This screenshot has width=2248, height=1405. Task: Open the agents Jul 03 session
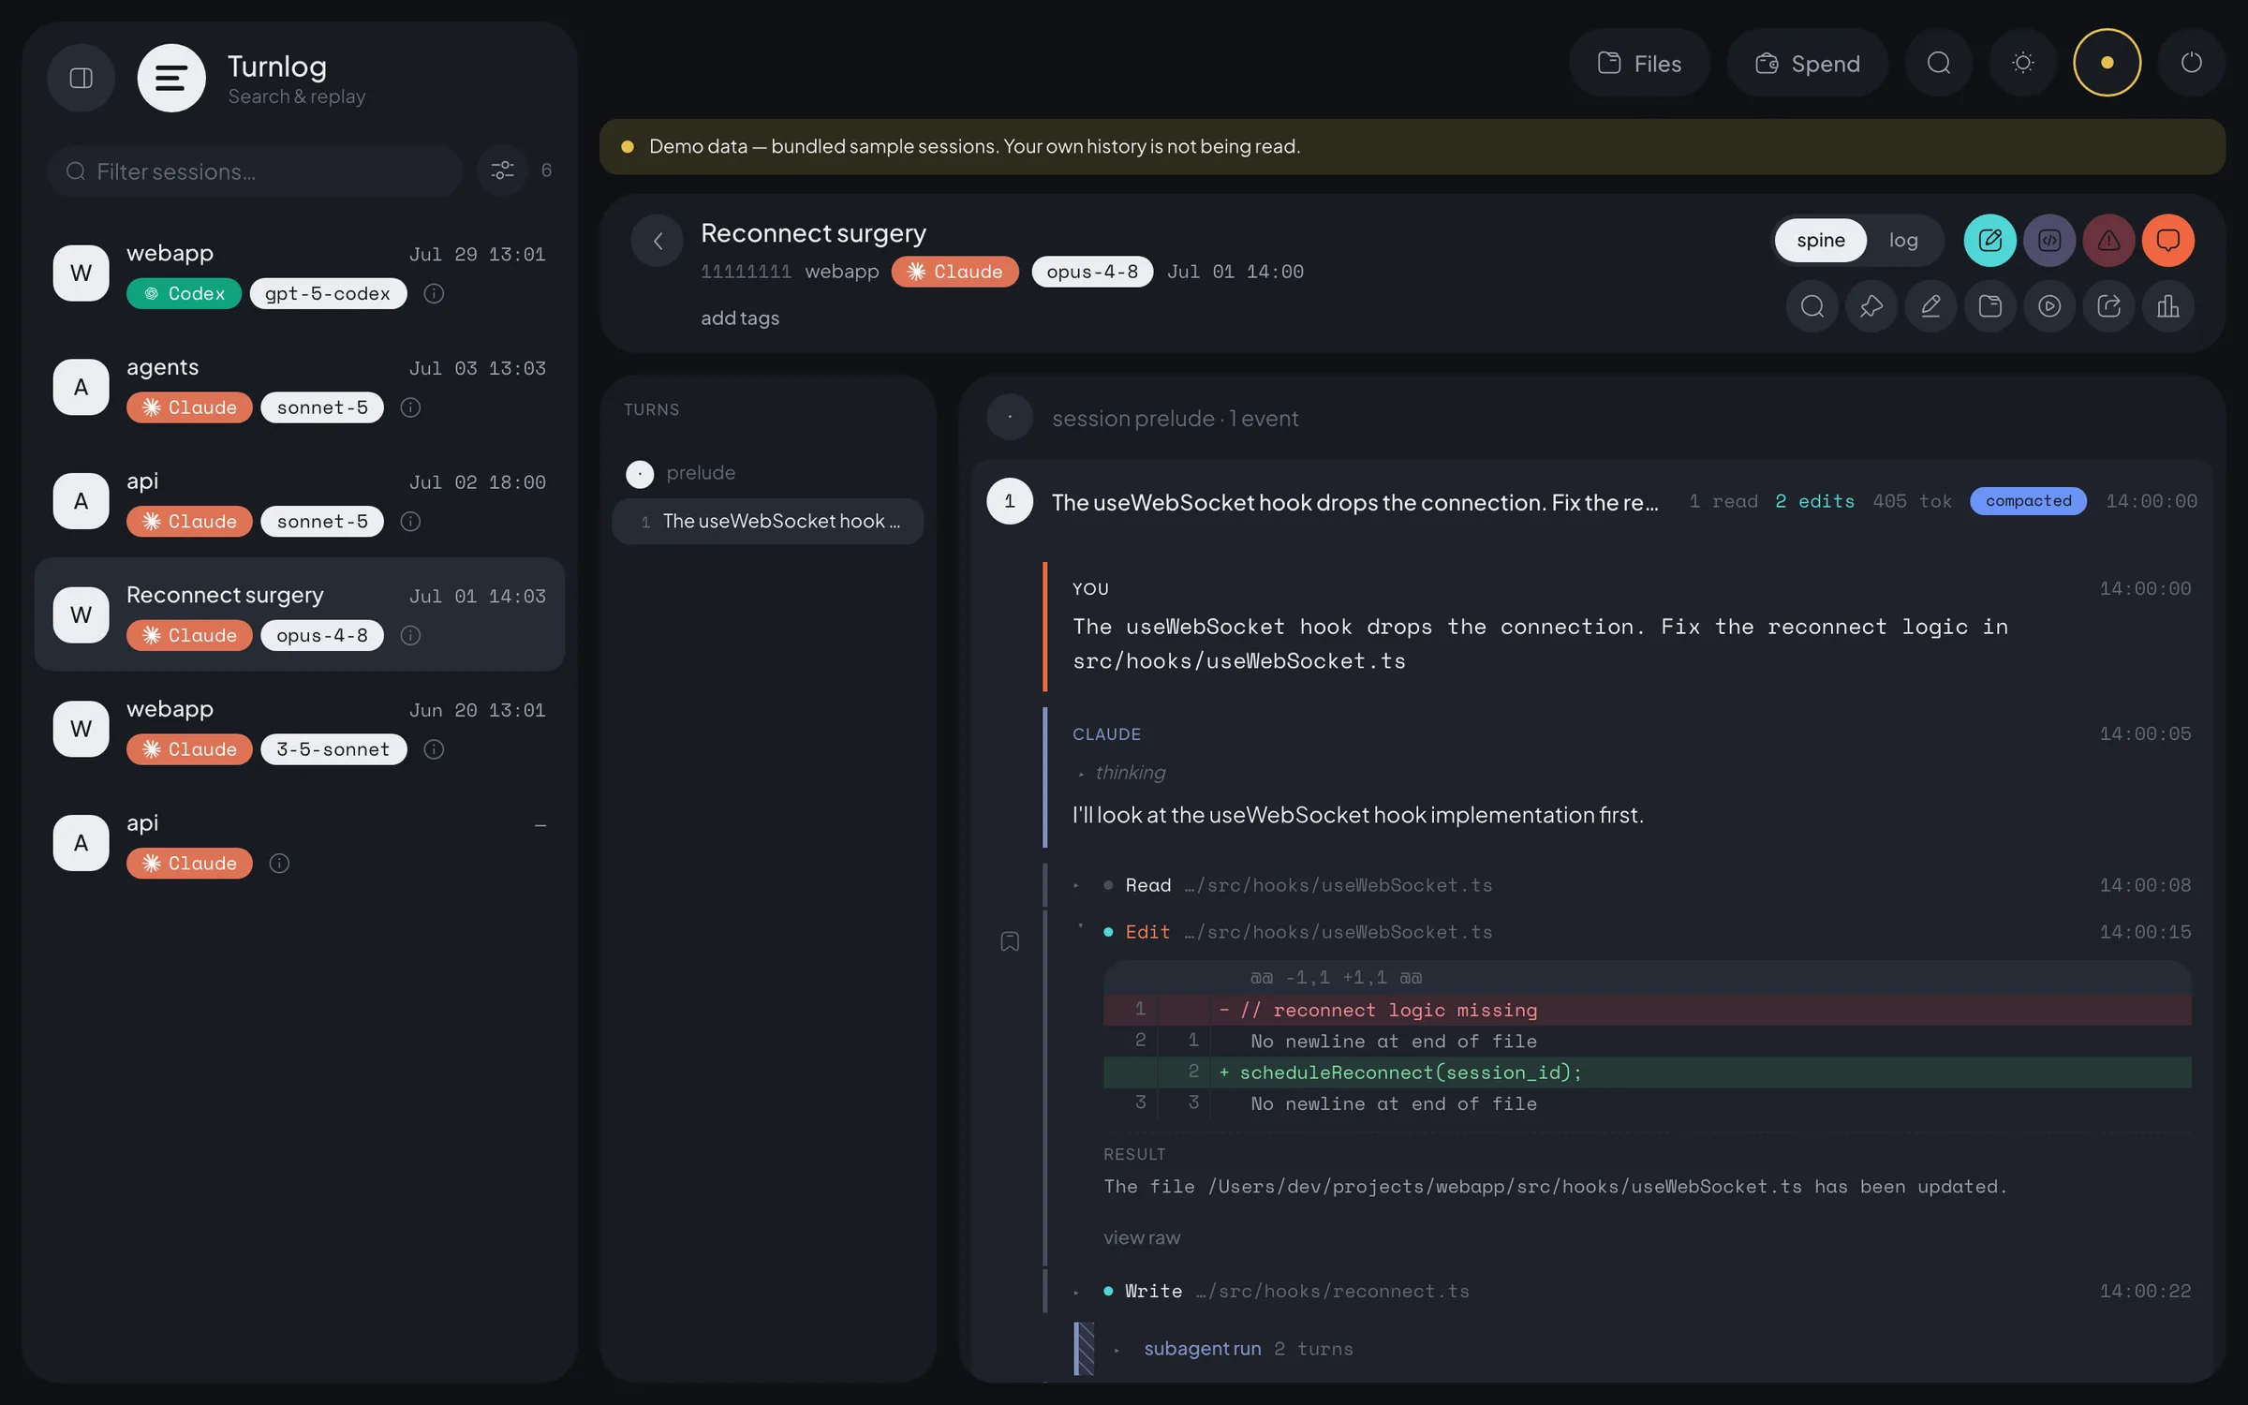pos(300,387)
